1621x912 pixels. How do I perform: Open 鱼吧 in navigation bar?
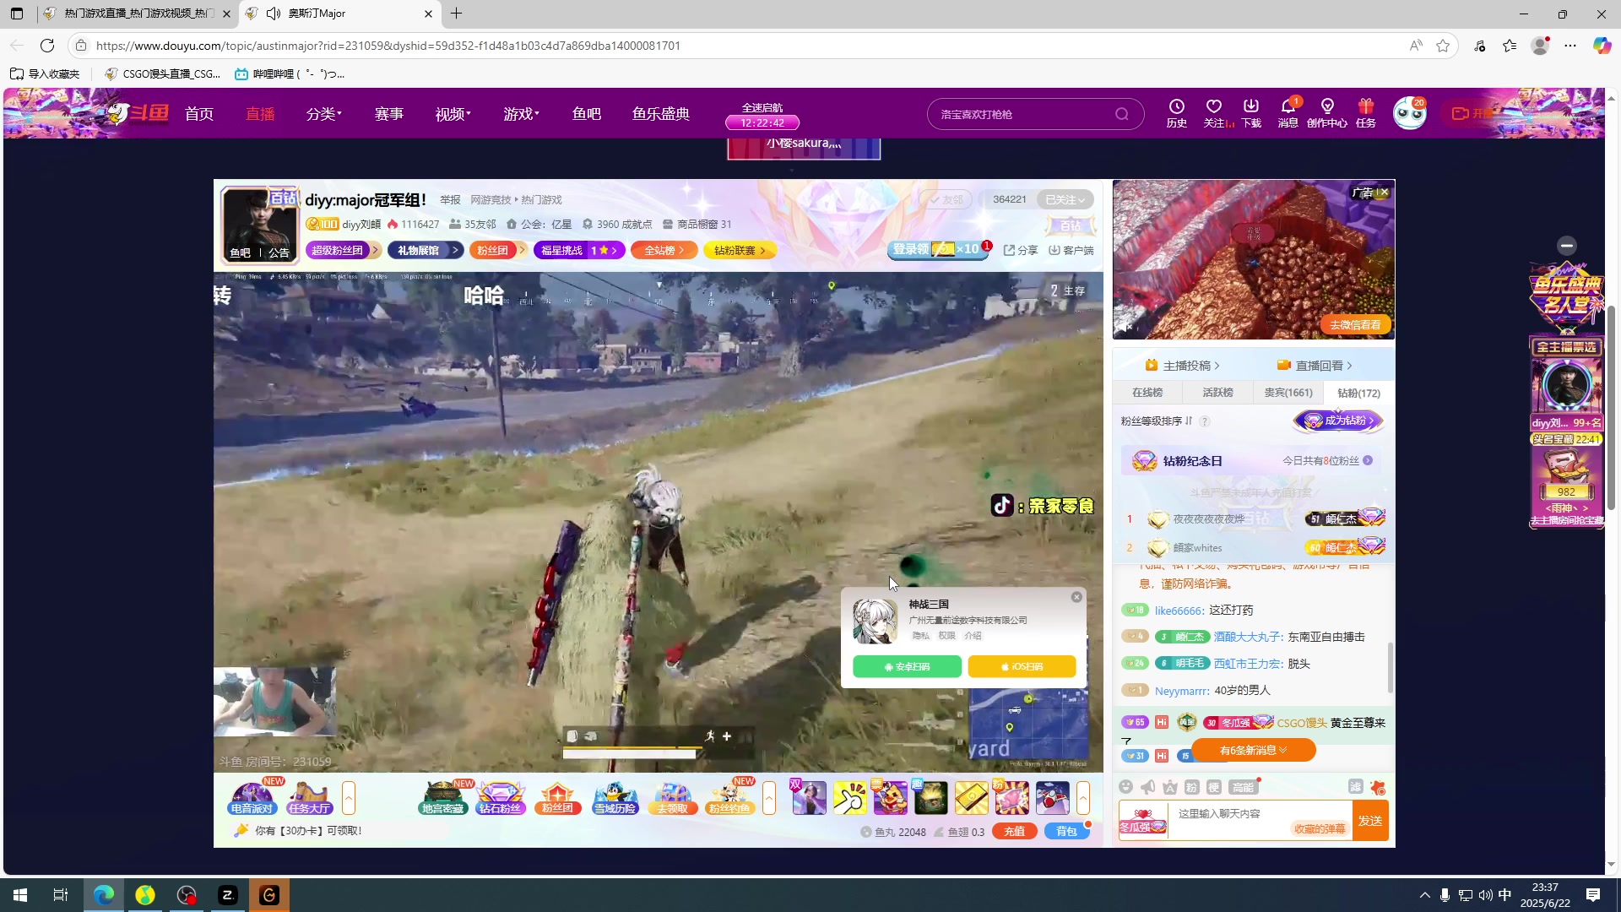click(x=587, y=113)
